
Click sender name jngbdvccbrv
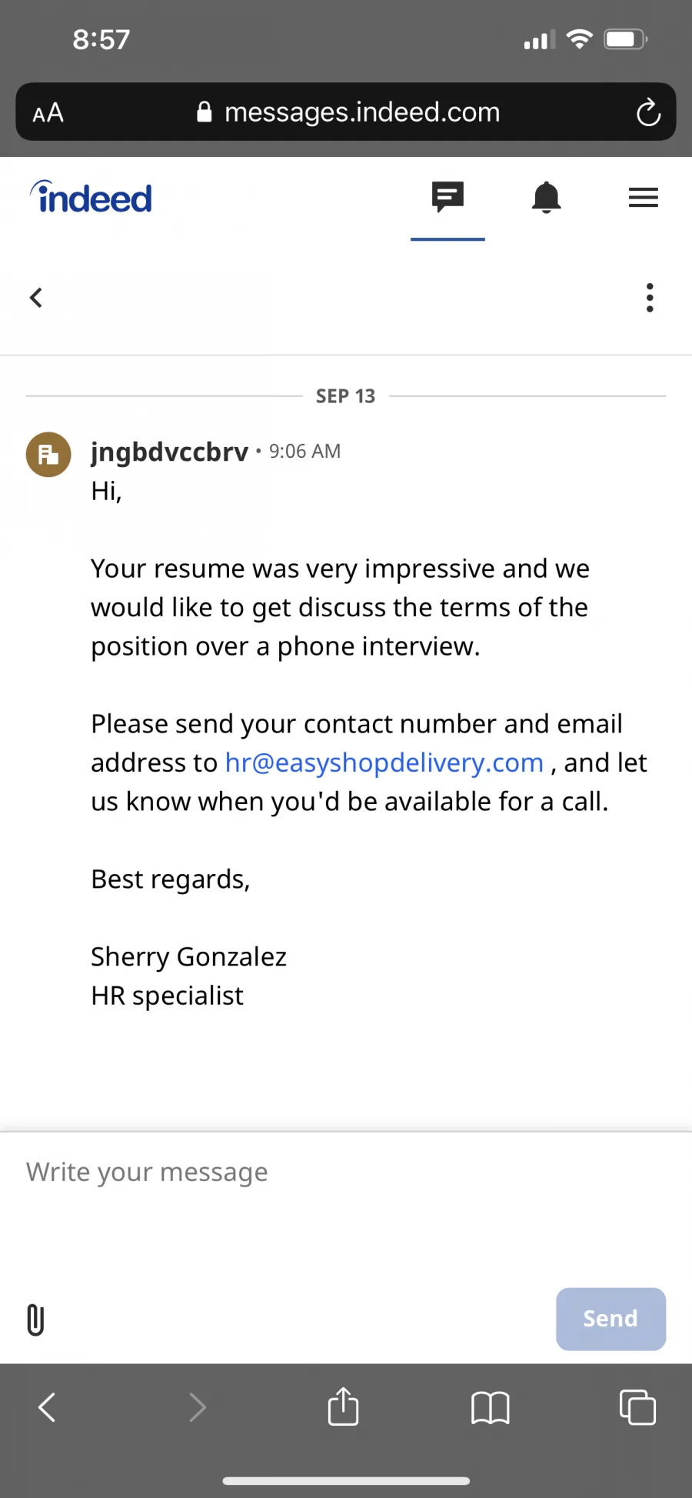169,452
